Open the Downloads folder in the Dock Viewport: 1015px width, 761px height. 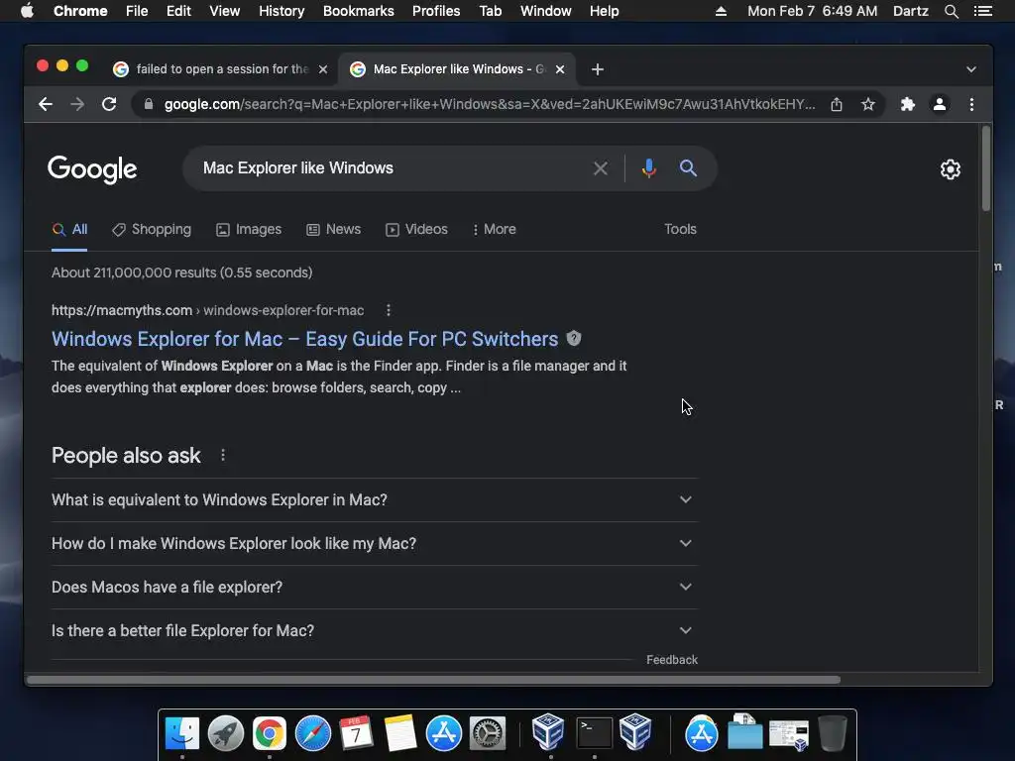click(x=745, y=733)
